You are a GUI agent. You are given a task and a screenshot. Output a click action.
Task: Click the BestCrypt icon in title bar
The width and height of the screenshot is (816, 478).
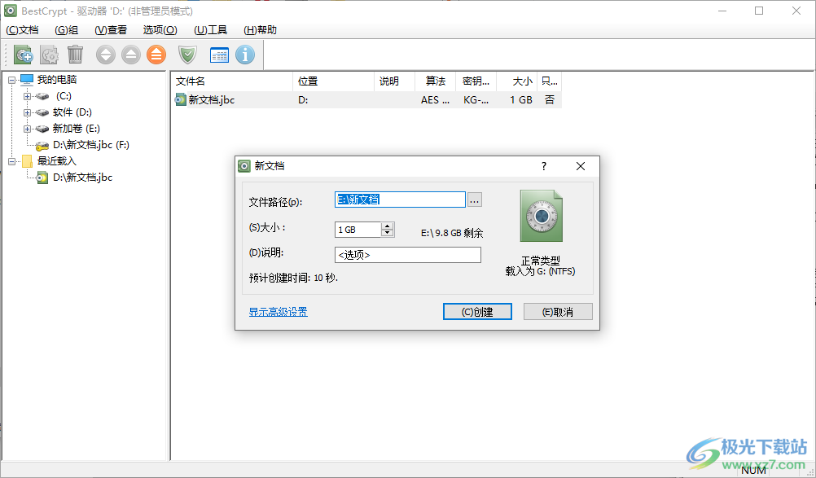point(9,11)
